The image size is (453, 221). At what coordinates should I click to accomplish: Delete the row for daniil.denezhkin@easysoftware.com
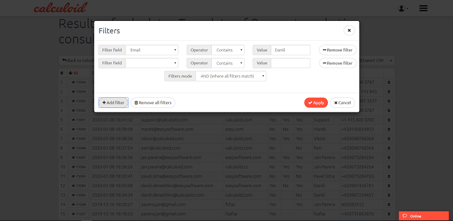pyautogui.click(x=389, y=186)
